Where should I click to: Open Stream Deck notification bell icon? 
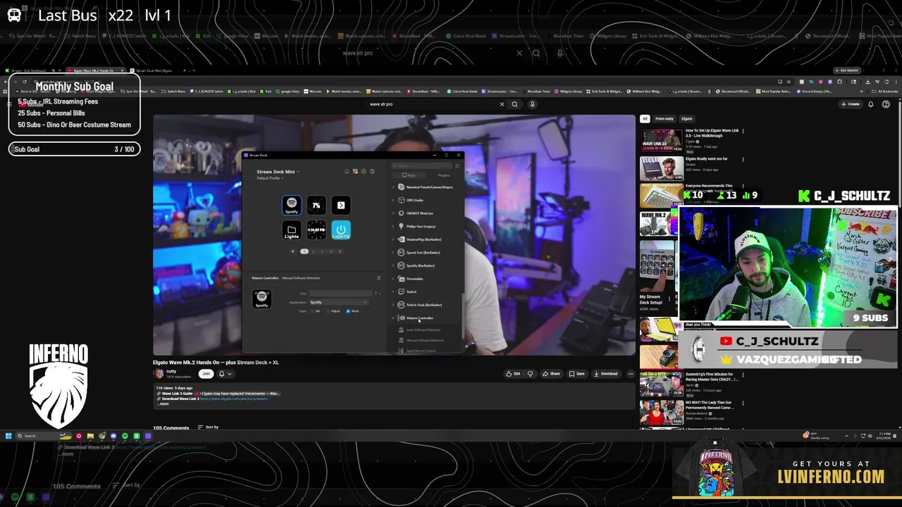click(x=347, y=171)
